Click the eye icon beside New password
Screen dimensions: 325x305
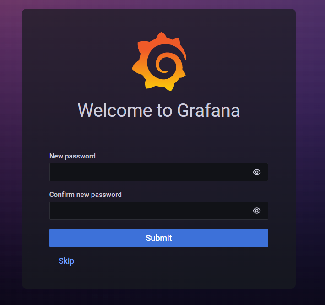click(x=257, y=172)
